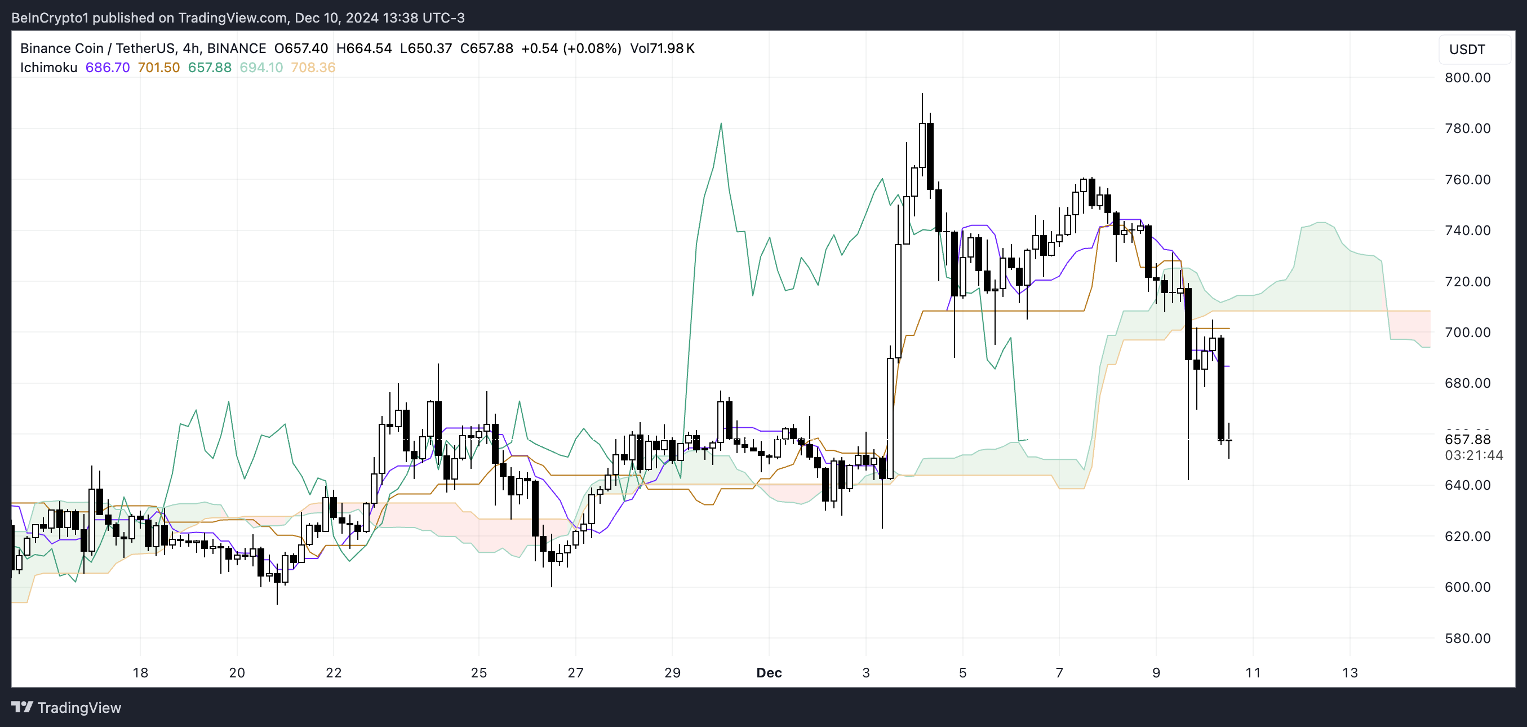Click the Ichimoku indicator label
Image resolution: width=1527 pixels, height=727 pixels.
coord(48,68)
